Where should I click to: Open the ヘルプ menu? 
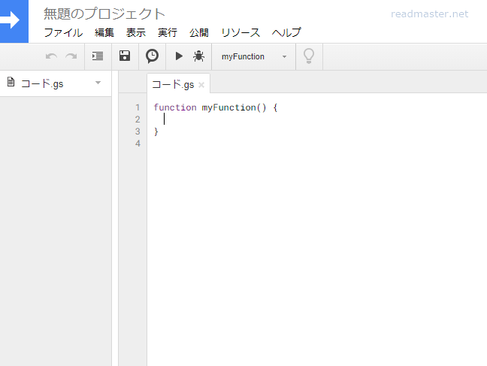[286, 32]
